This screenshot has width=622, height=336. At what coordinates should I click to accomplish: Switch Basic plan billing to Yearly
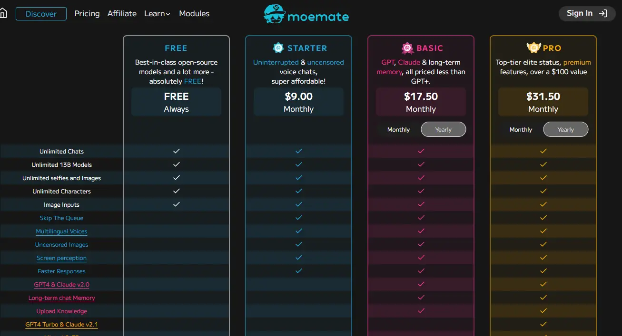tap(443, 129)
